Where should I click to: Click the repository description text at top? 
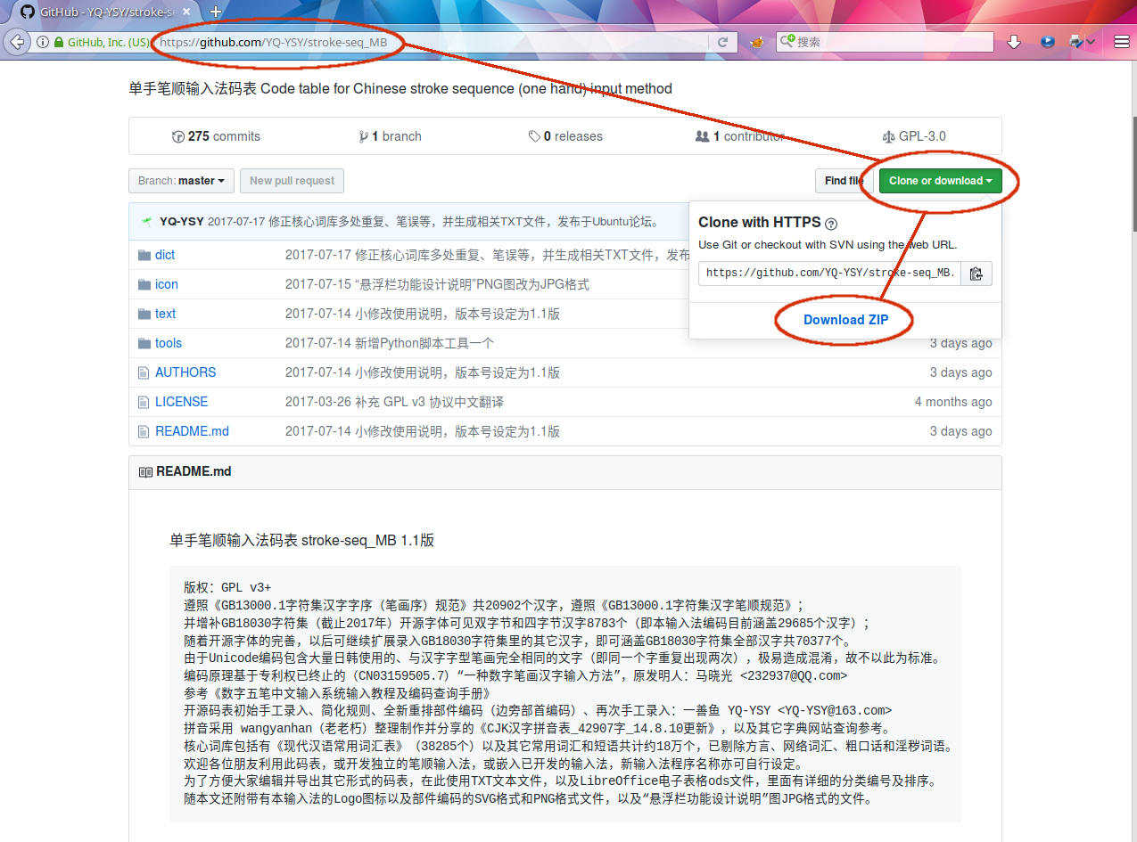coord(400,88)
